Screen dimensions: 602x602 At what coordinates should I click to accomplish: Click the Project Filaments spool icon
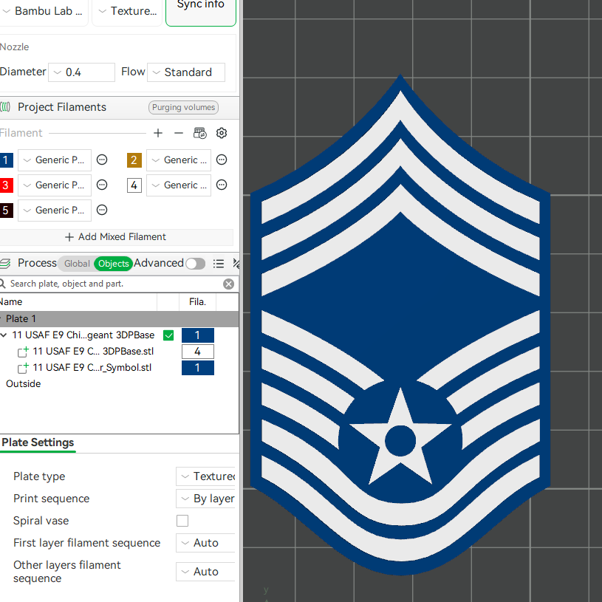click(x=5, y=107)
